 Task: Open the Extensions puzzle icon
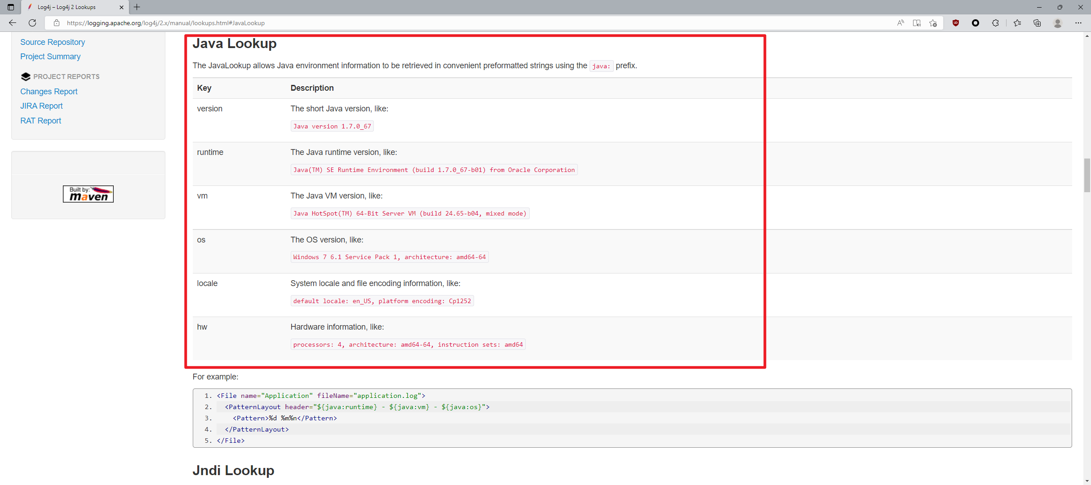click(x=996, y=23)
